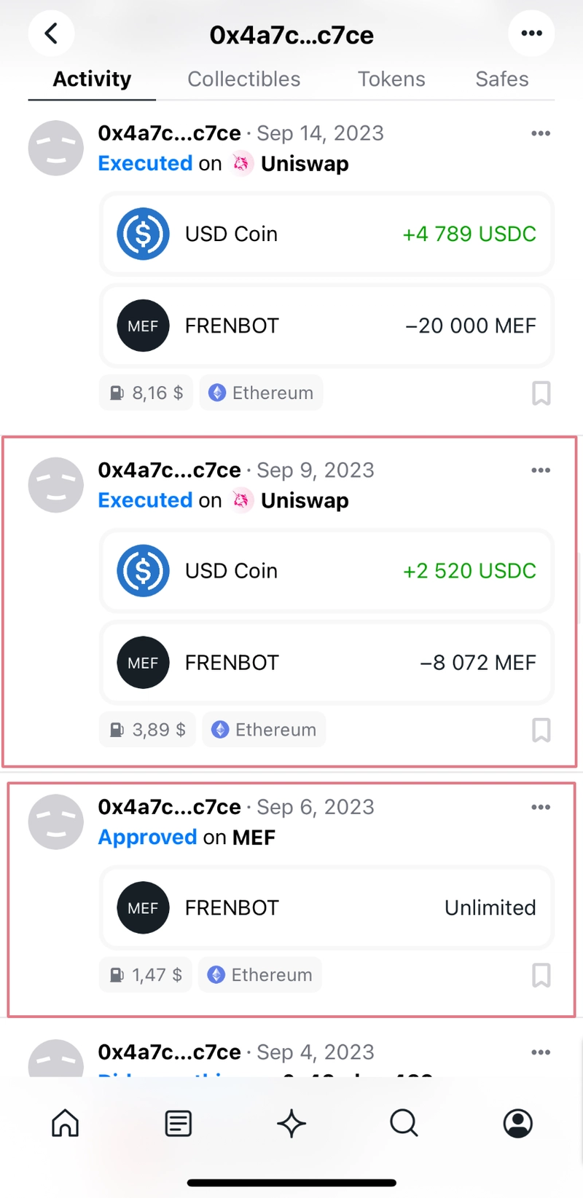Open the wallet options menu in the header
The width and height of the screenshot is (583, 1198).
(x=531, y=34)
